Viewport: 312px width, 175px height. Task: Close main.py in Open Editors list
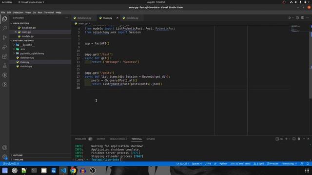[x=16, y=32]
